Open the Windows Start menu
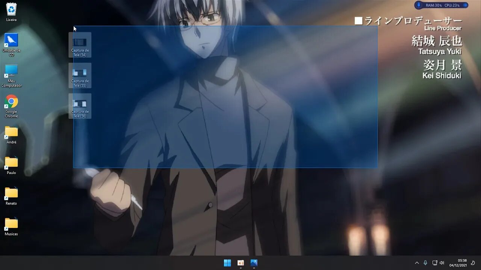 (x=227, y=263)
